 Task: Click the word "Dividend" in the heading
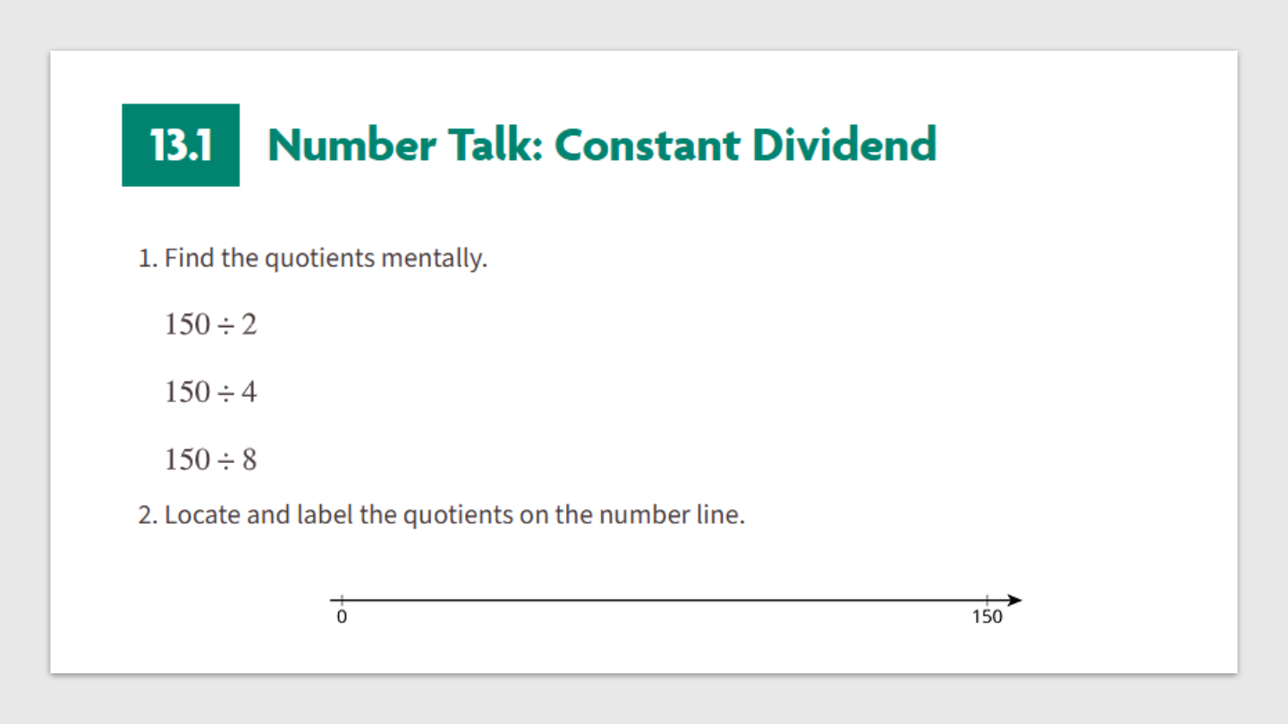(843, 145)
